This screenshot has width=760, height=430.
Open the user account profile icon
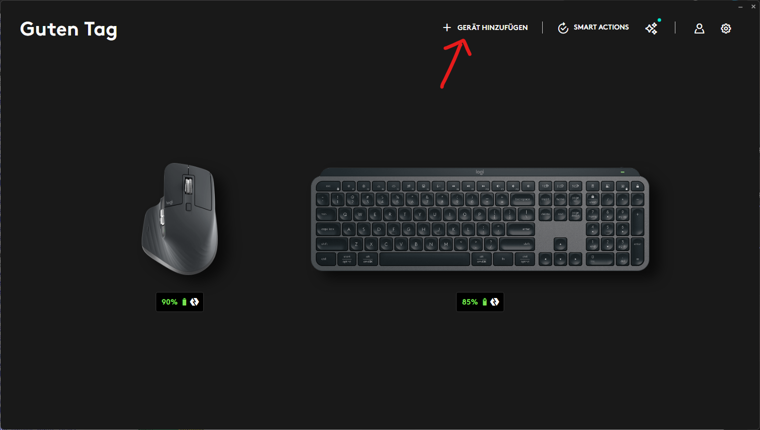[699, 28]
